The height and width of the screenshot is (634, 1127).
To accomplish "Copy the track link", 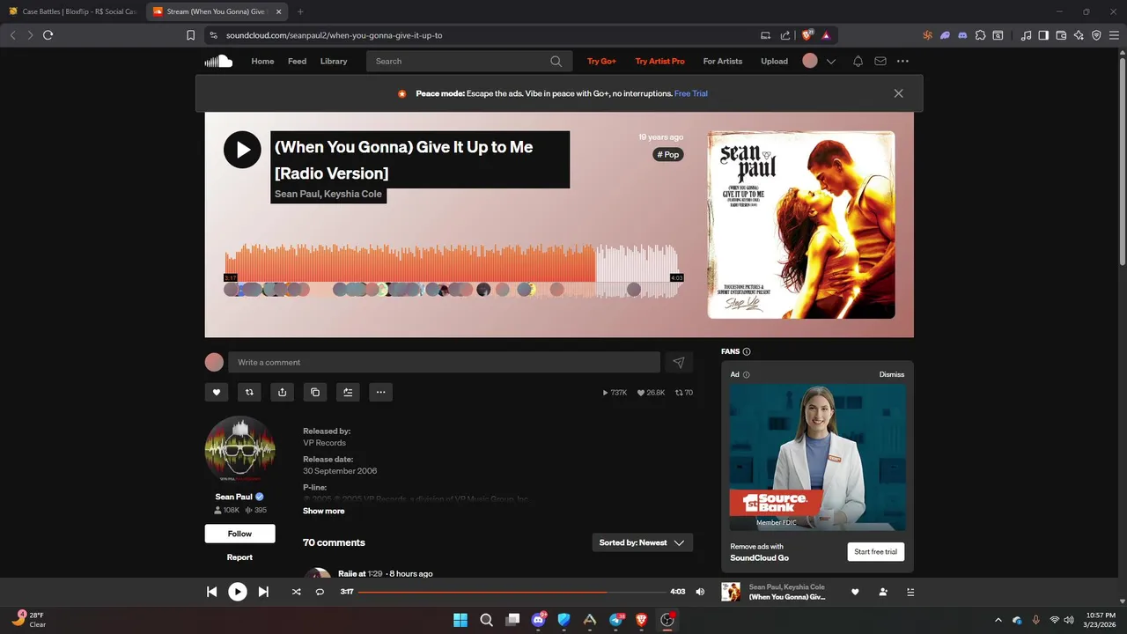I will coord(315,392).
